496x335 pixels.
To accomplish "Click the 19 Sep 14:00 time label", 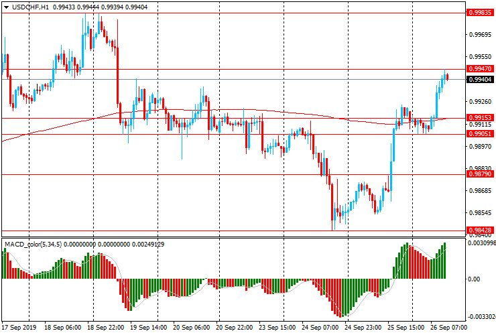I will pyautogui.click(x=149, y=327).
